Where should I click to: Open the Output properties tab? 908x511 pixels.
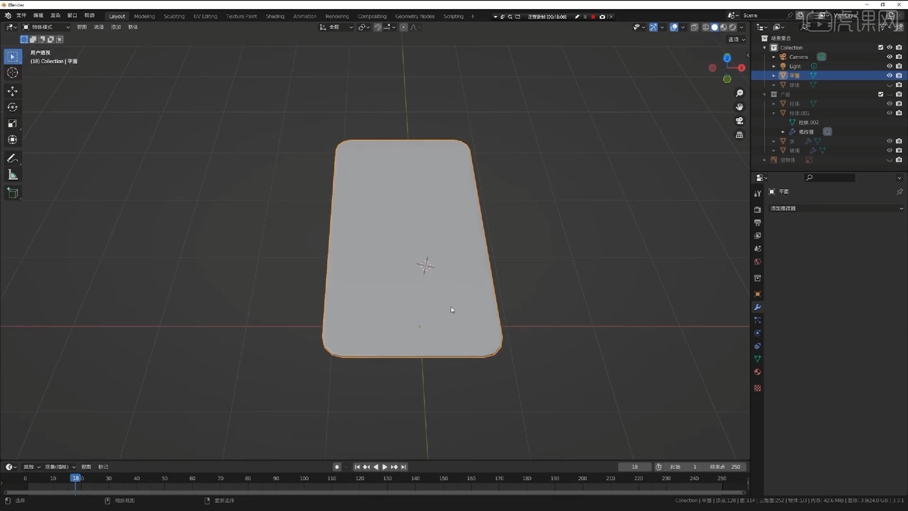758,222
